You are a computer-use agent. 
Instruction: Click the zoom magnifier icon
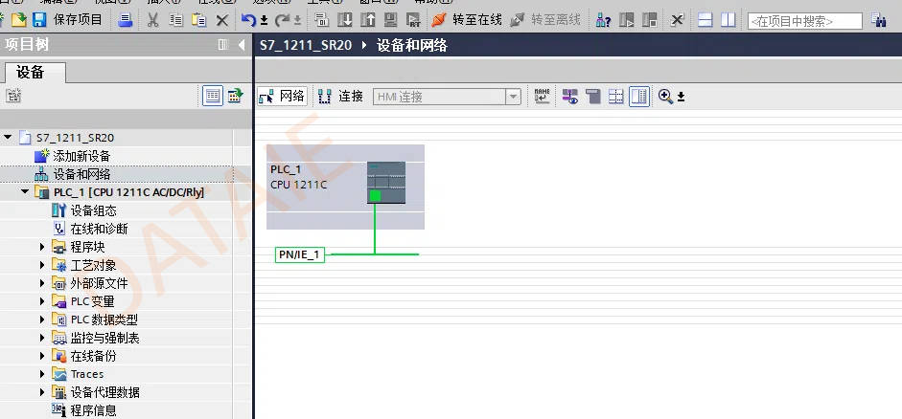[665, 97]
